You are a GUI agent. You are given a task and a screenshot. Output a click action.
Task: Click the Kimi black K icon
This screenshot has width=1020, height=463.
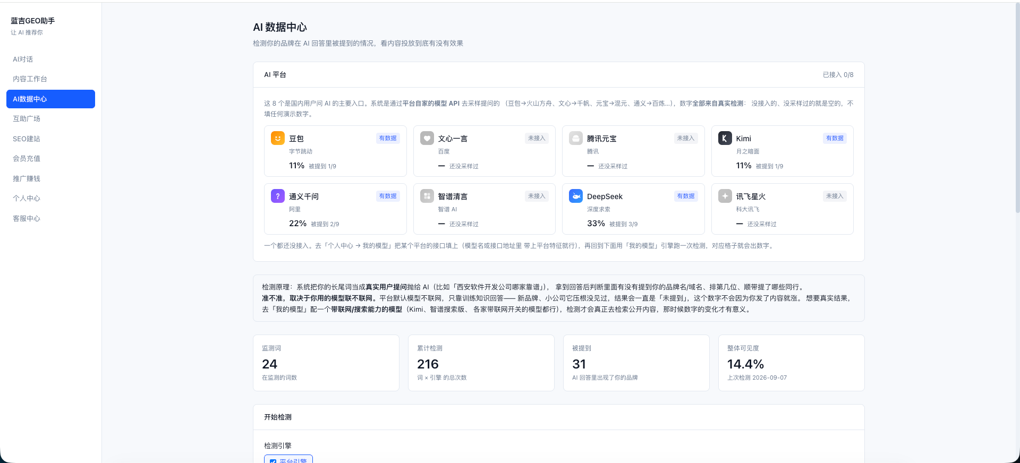click(x=725, y=138)
